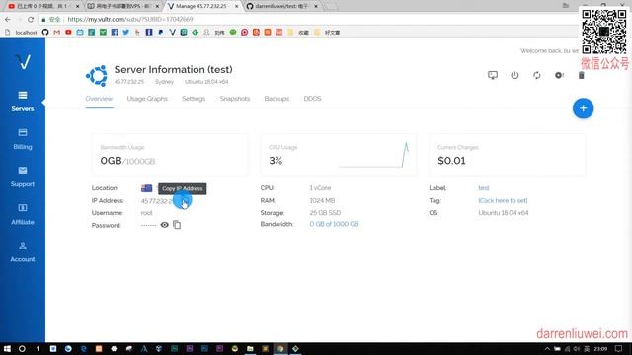This screenshot has height=355, width=632.
Task: Click the 'test' label link
Action: click(484, 188)
